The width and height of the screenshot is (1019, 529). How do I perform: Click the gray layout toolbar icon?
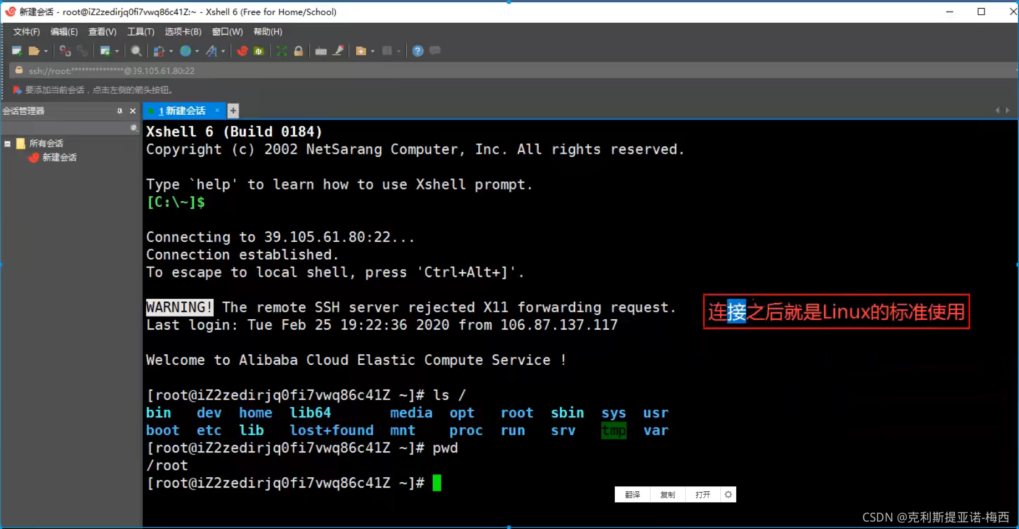tap(387, 51)
